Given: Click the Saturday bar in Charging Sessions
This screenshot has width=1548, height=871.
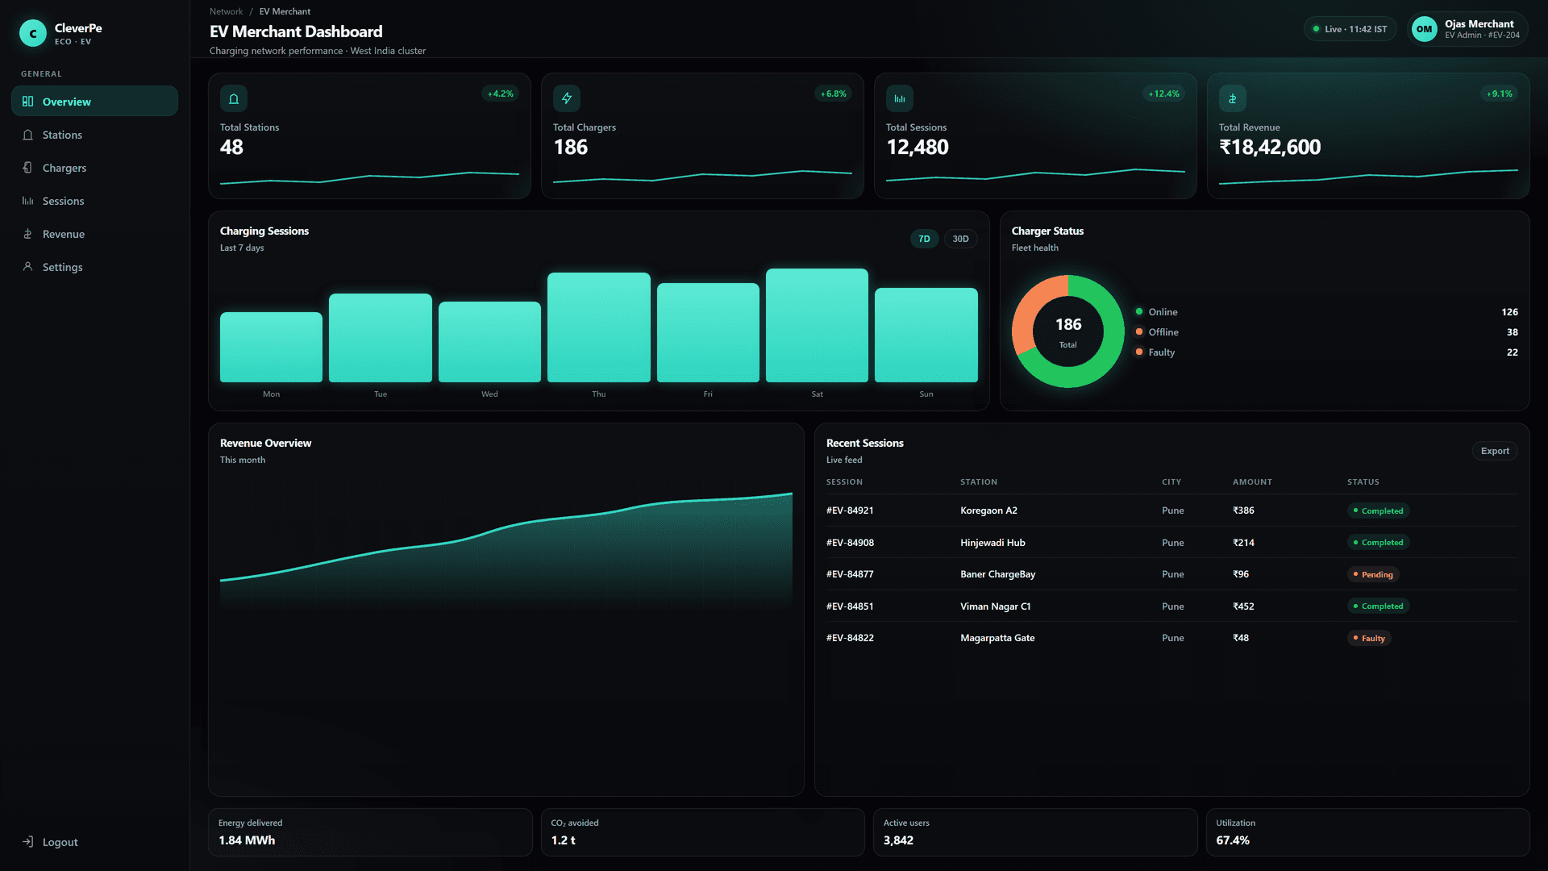Looking at the screenshot, I should (x=817, y=325).
